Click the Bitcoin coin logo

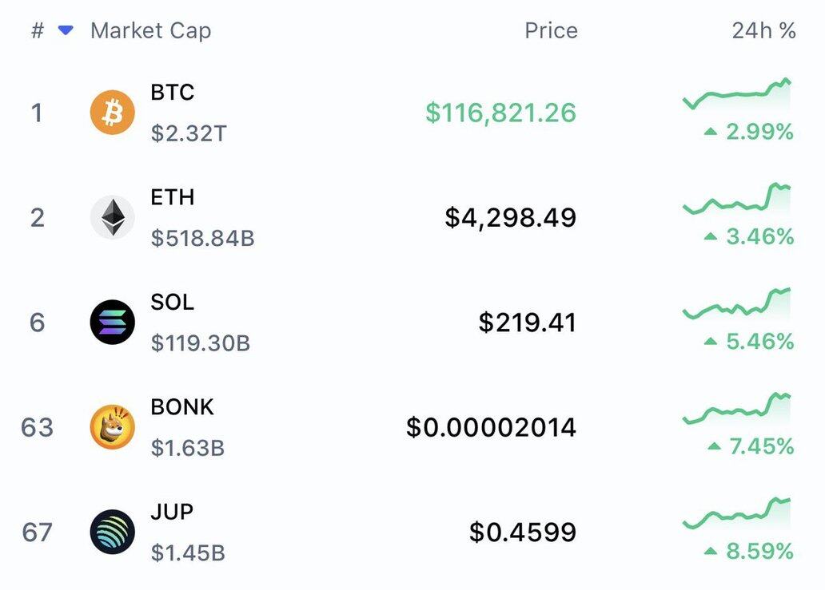[112, 113]
